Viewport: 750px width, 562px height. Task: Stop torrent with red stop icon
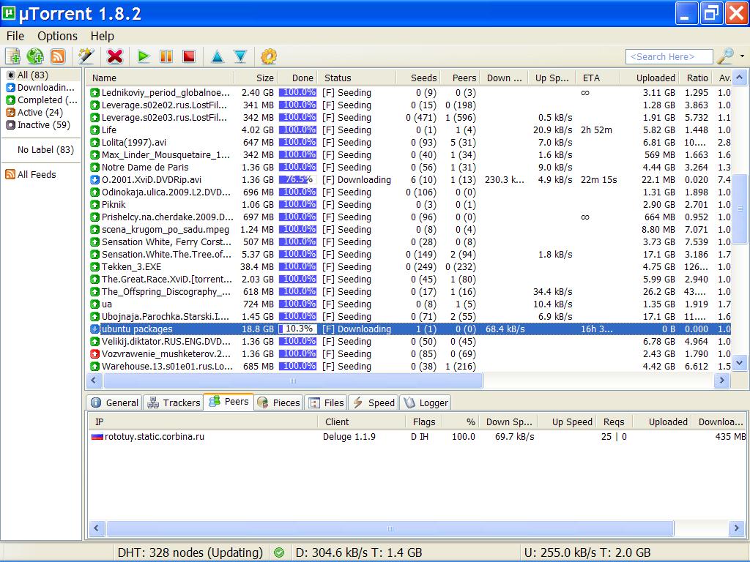189,56
